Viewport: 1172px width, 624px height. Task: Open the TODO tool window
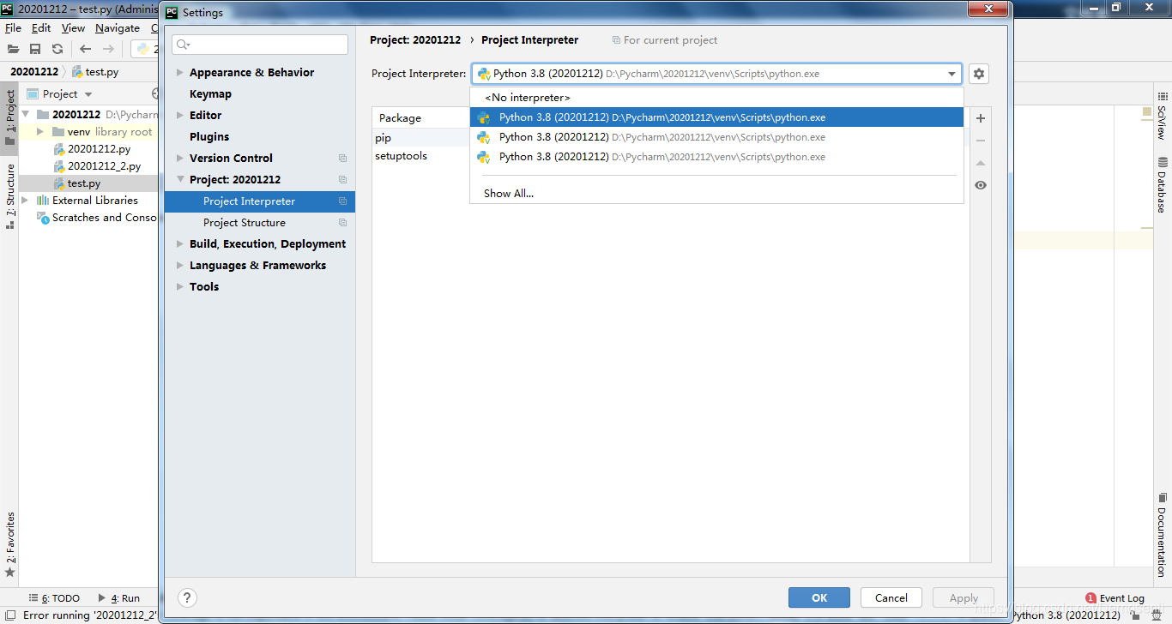tap(53, 598)
